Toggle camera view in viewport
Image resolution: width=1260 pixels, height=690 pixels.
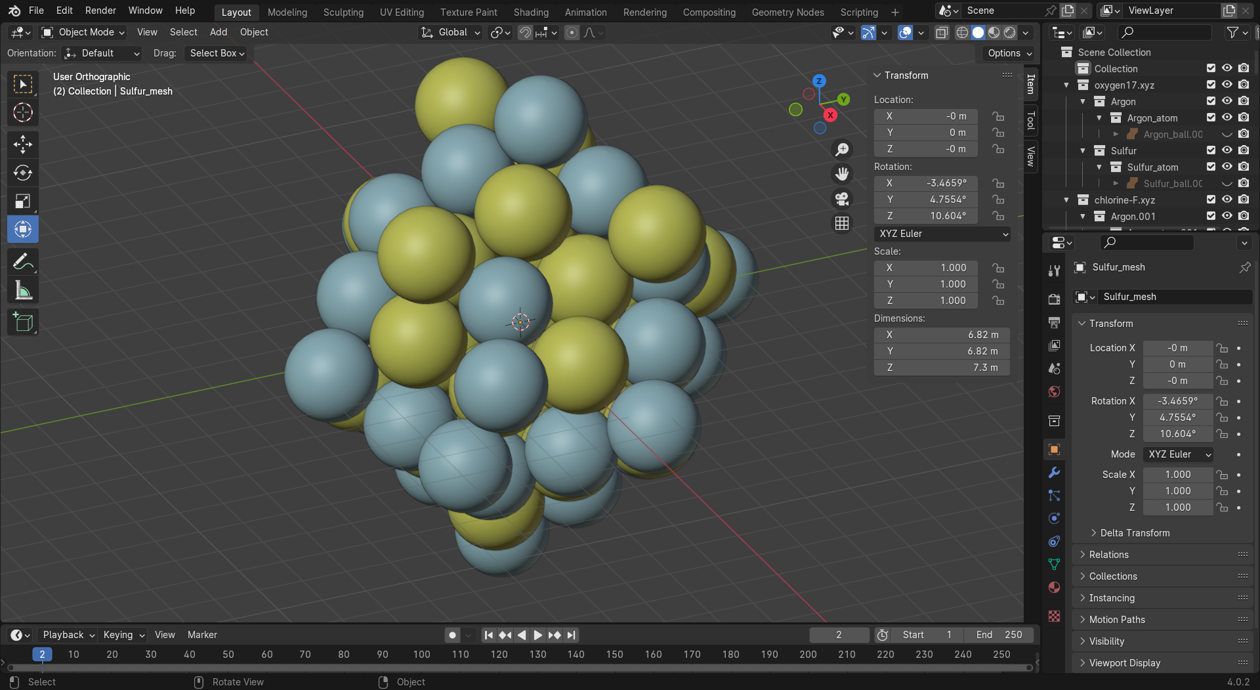click(x=842, y=198)
